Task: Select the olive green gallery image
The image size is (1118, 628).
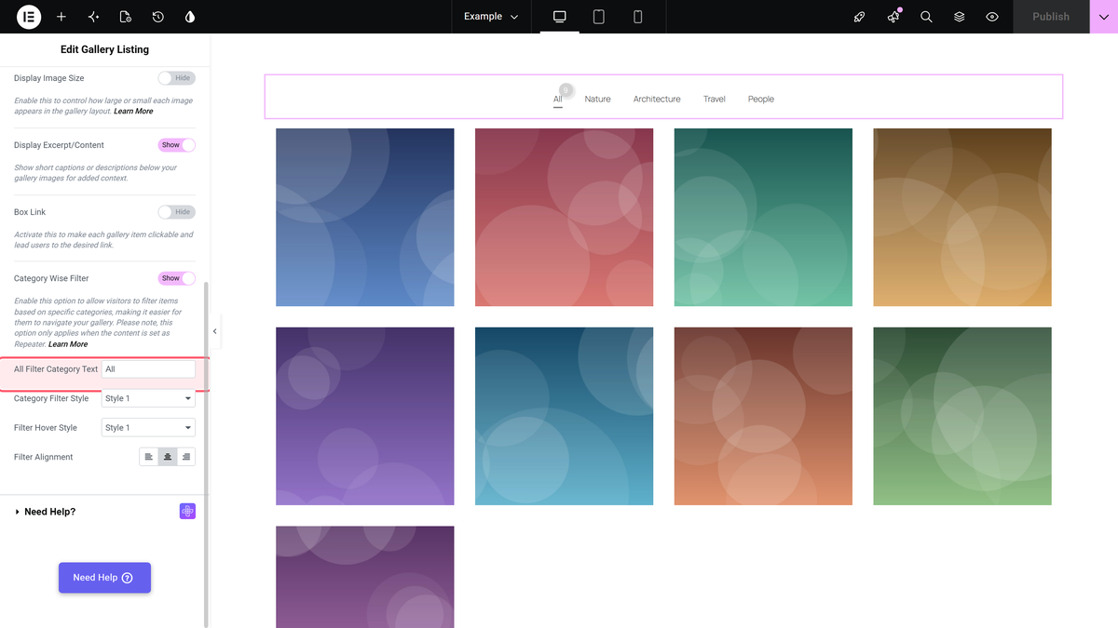Action: (x=962, y=416)
